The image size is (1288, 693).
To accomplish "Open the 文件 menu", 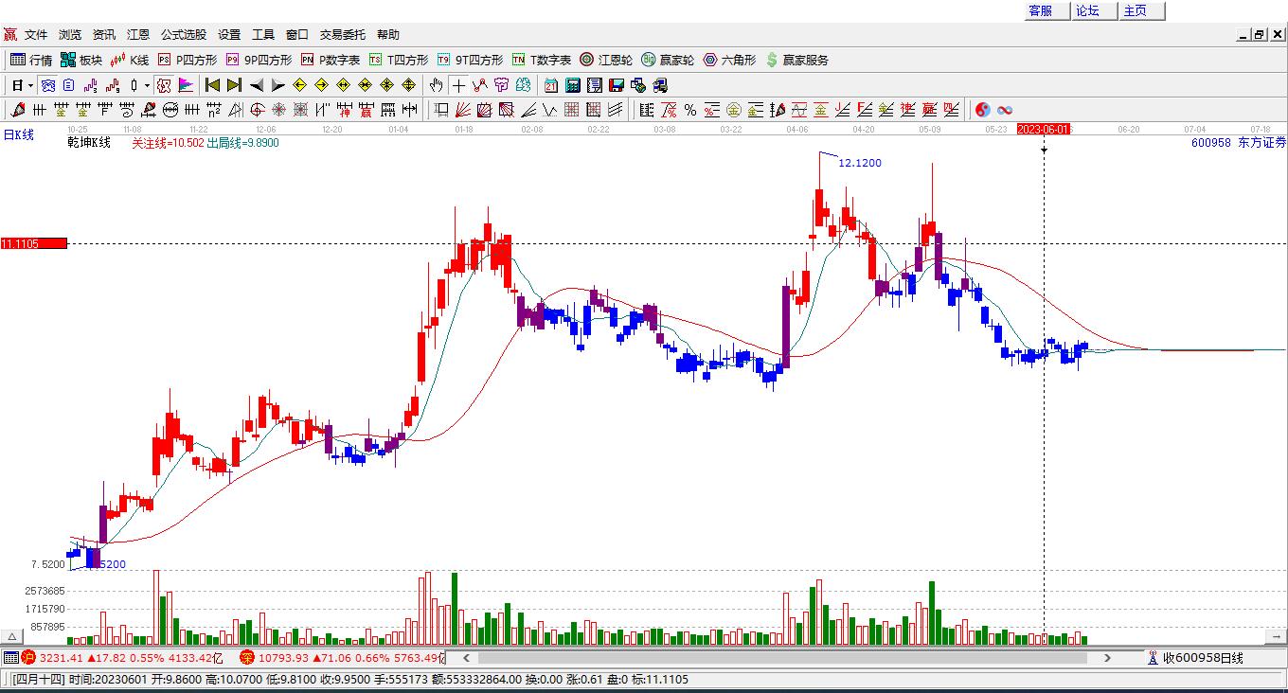I will (x=36, y=35).
